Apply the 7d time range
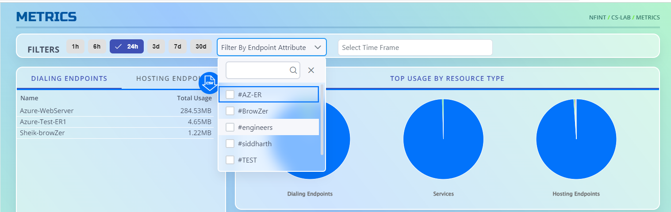671x212 pixels. pos(177,46)
